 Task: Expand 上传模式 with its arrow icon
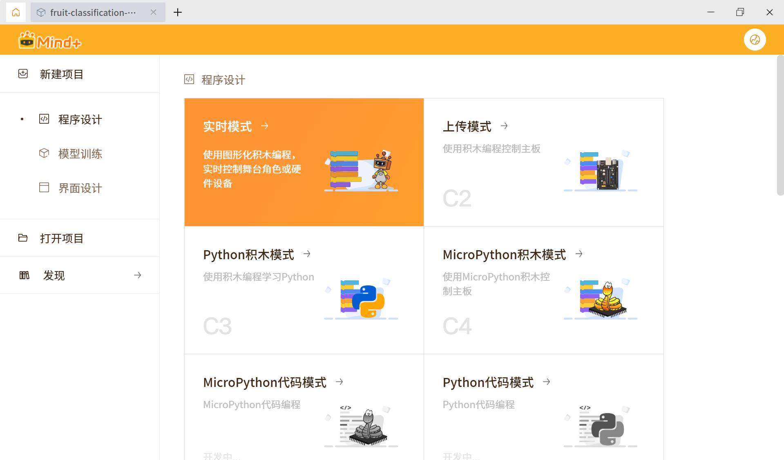click(505, 126)
